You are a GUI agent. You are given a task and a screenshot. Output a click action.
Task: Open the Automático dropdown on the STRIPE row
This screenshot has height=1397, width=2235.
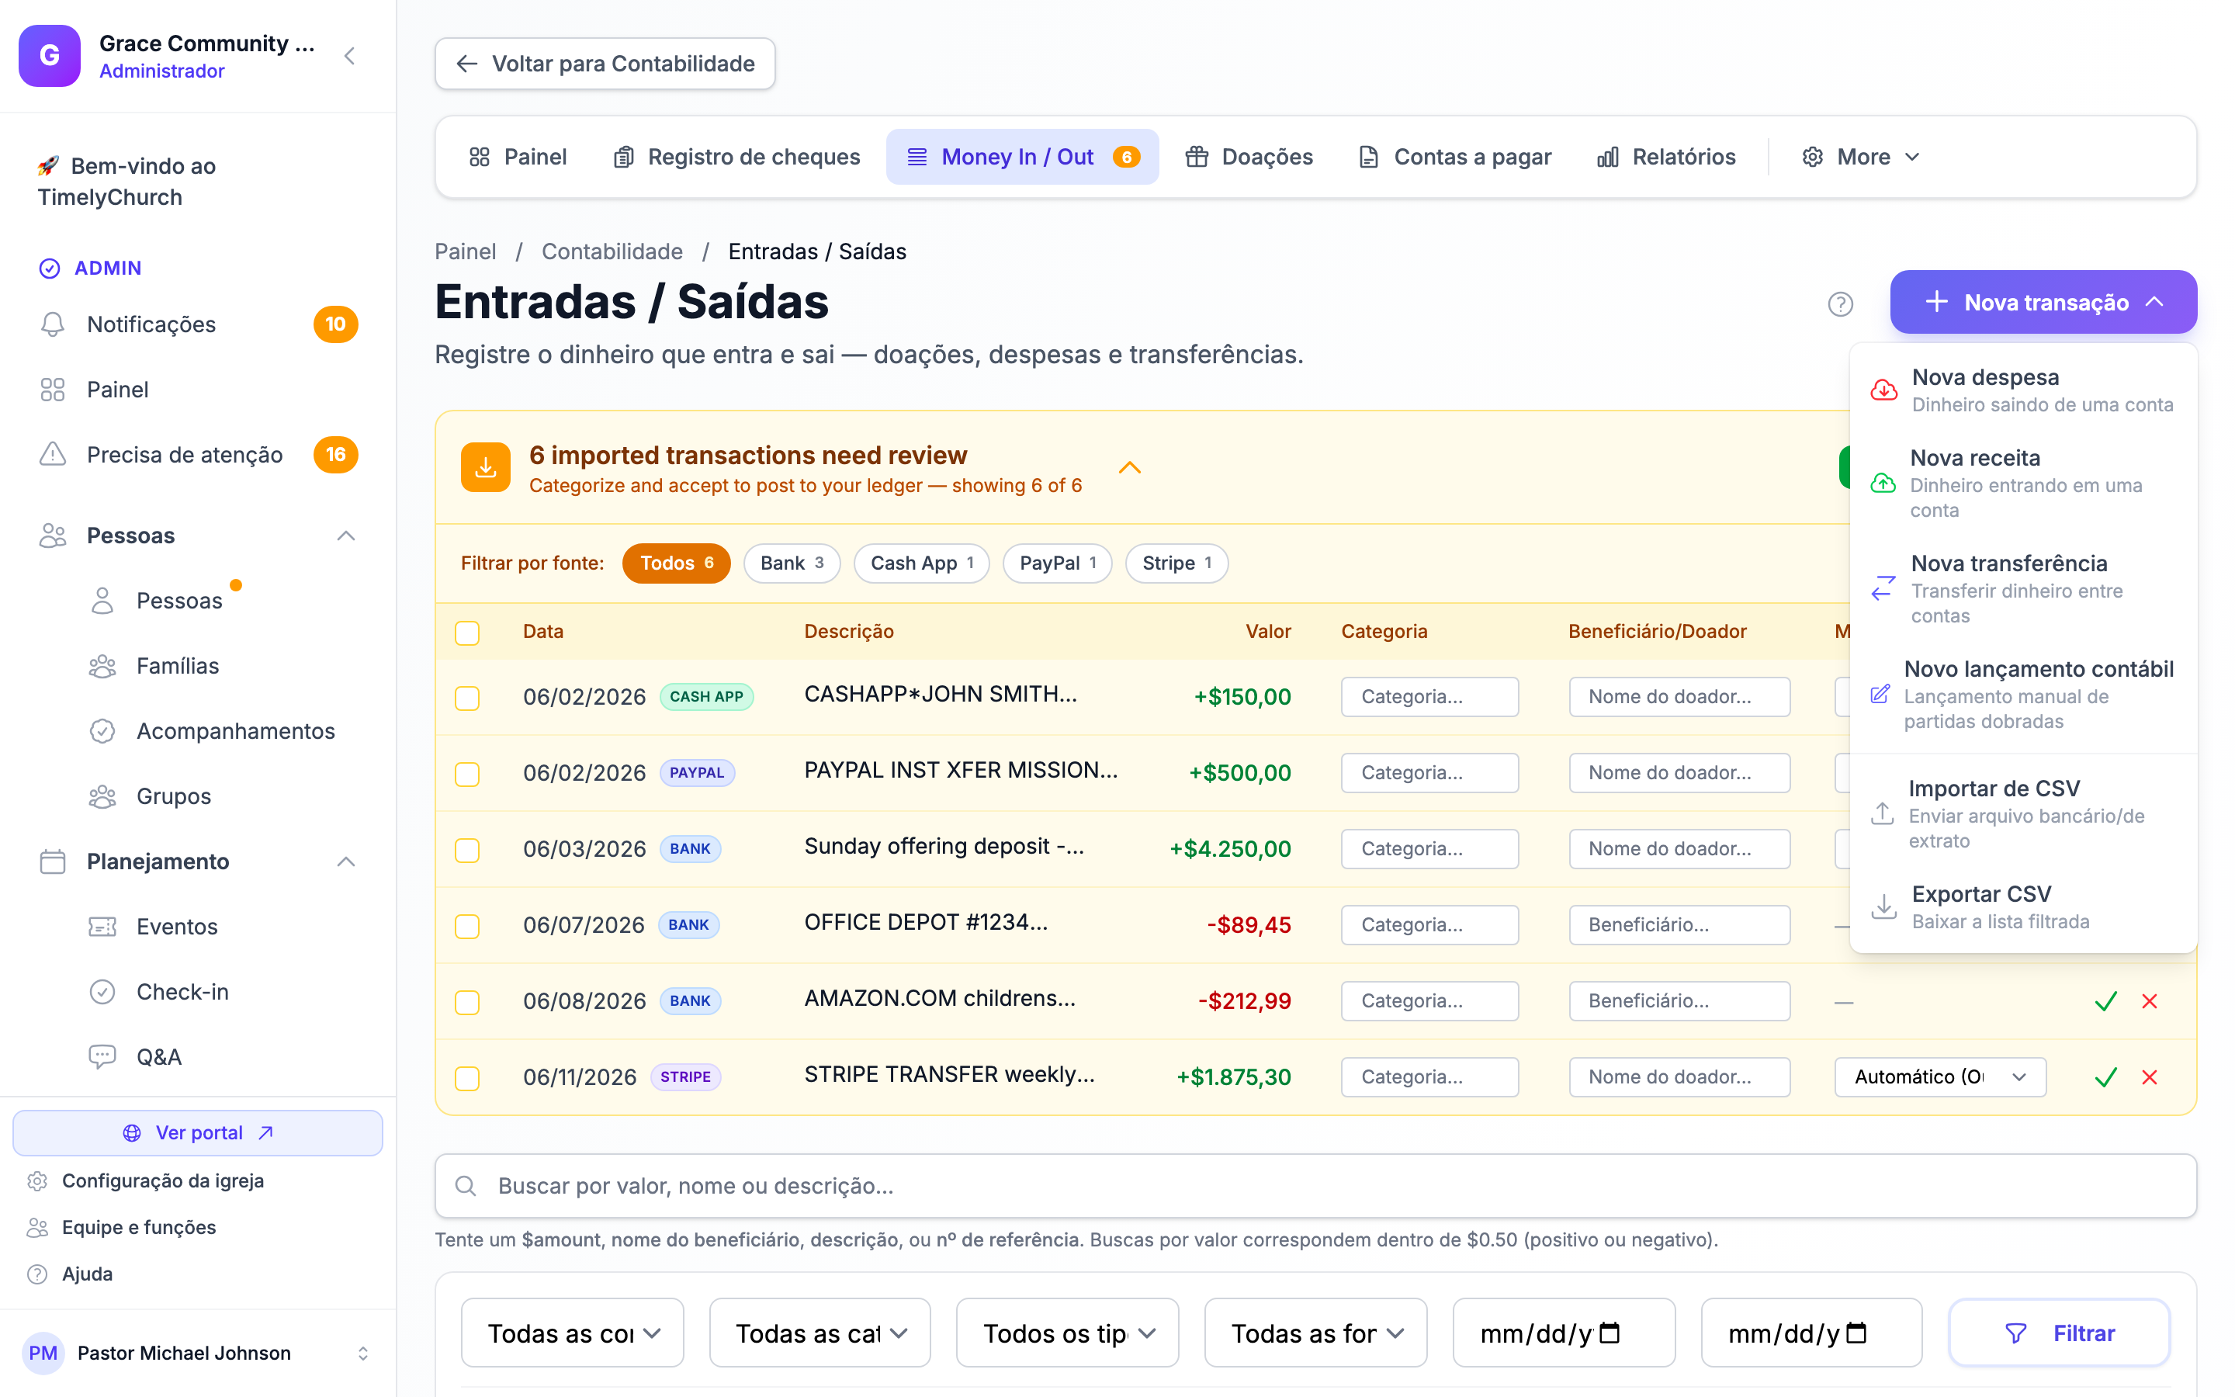click(x=1939, y=1077)
